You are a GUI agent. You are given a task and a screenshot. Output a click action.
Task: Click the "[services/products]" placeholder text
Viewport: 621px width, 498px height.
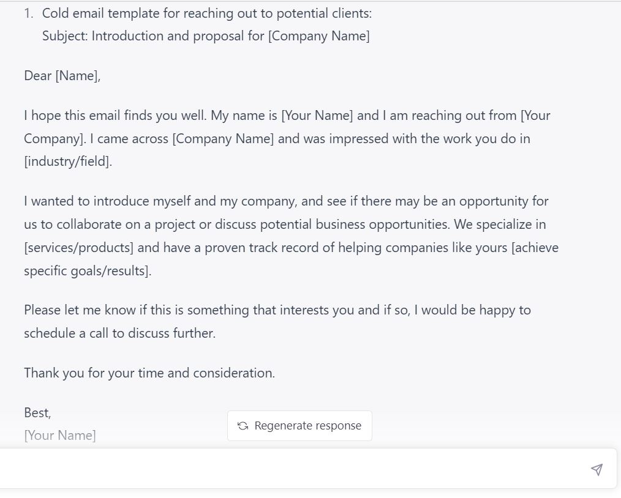coord(78,248)
